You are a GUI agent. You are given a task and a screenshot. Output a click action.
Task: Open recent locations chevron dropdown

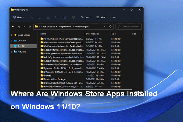point(24,27)
